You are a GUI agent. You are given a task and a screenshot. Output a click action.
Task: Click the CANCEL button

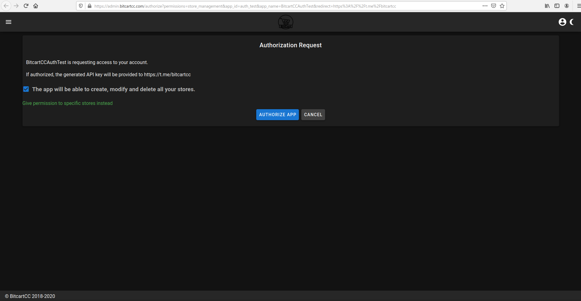tap(313, 115)
